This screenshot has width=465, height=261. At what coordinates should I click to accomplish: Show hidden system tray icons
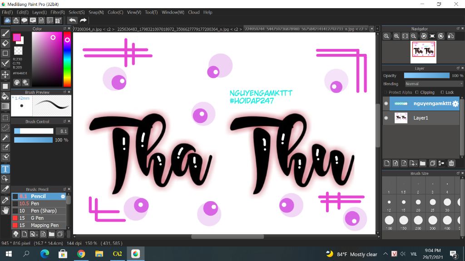[385, 254]
